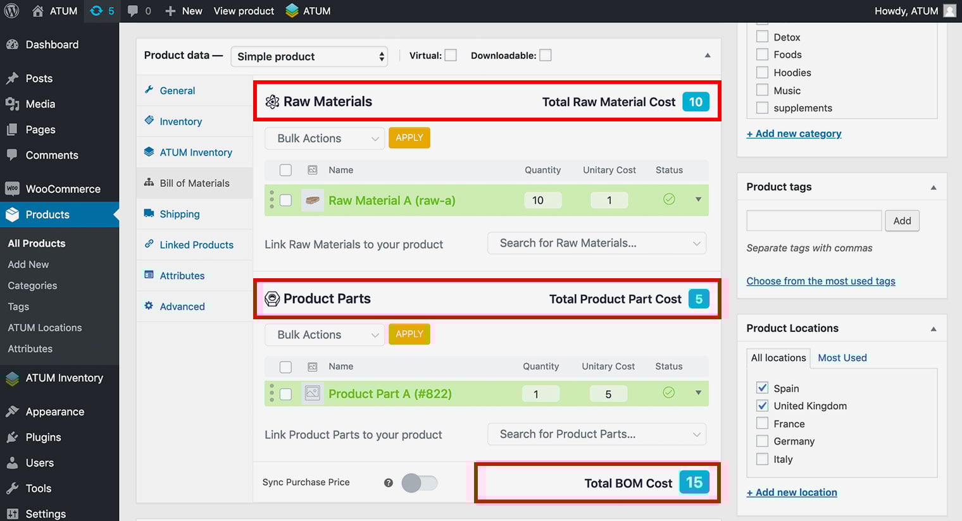Click the Sync Purchase Price help icon
The height and width of the screenshot is (521, 962).
(x=389, y=483)
